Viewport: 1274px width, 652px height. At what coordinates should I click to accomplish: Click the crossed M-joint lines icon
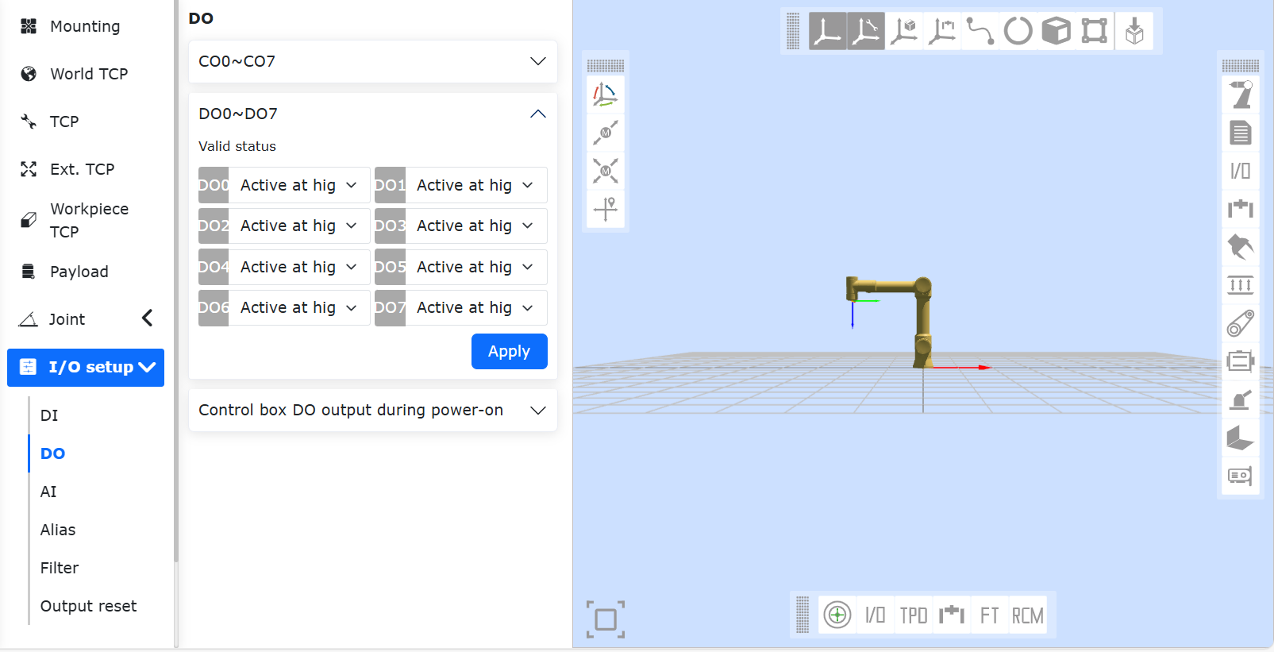pyautogui.click(x=606, y=171)
